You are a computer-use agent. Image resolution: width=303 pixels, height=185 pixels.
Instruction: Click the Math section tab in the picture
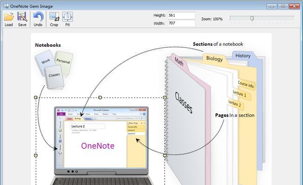(179, 62)
